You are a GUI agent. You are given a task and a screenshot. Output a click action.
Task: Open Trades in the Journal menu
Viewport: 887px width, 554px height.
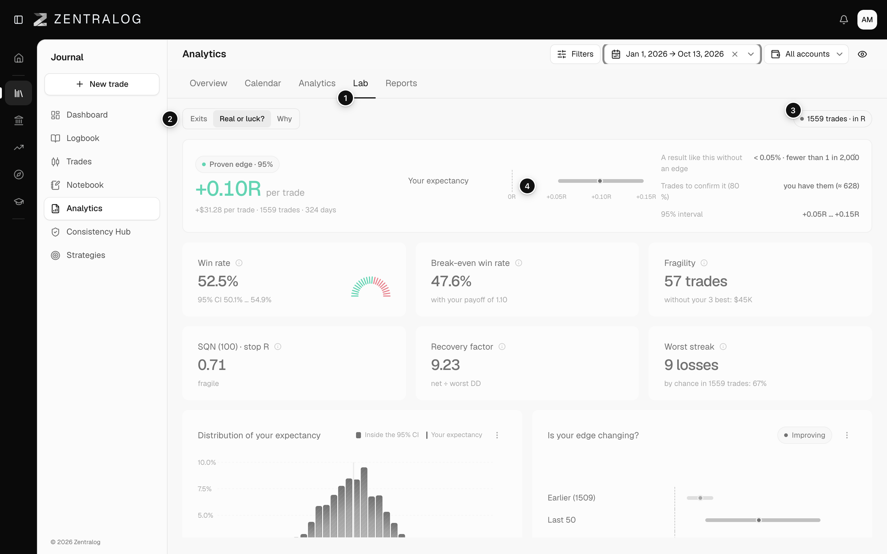(102, 162)
